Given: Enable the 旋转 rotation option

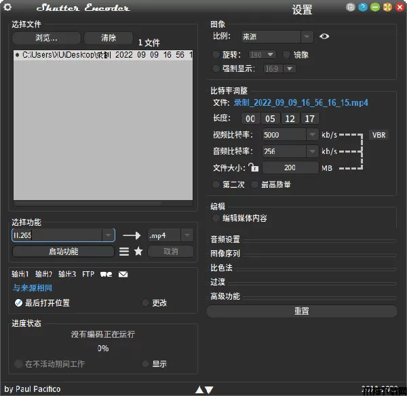Looking at the screenshot, I should 217,54.
